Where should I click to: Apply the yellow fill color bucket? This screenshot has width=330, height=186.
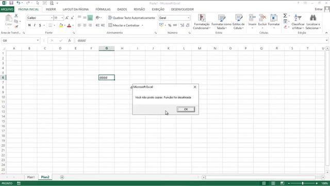coord(61,25)
